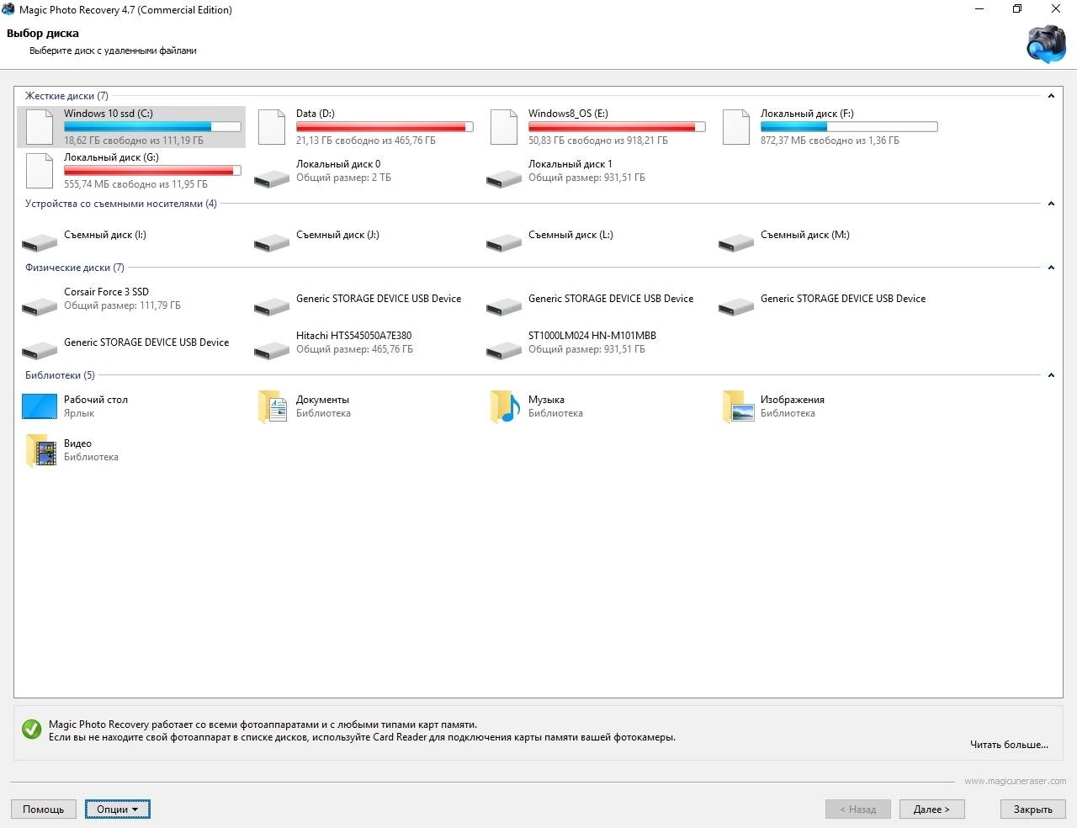Restore the window with the maximize button
This screenshot has width=1077, height=828.
1017,9
